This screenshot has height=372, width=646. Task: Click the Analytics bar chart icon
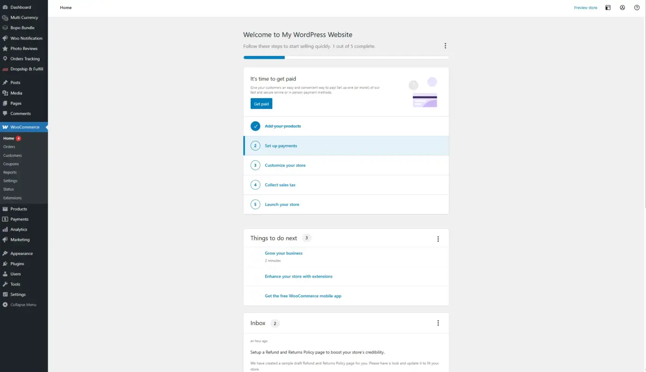click(x=5, y=229)
